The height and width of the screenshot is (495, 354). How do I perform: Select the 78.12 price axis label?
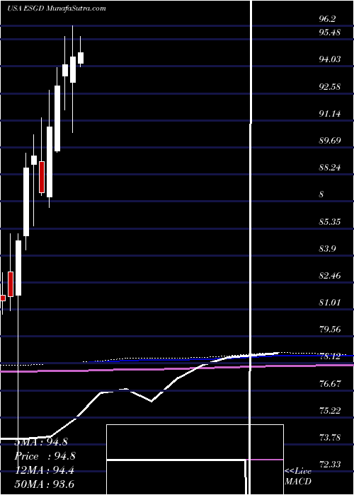[x=330, y=356]
